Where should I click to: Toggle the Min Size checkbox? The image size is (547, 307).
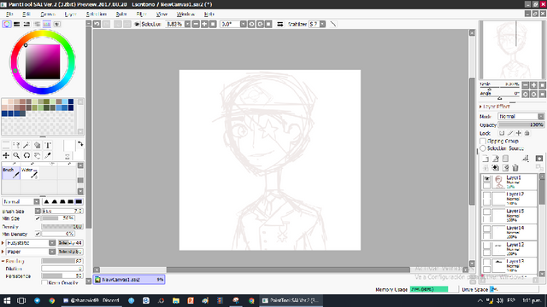click(x=38, y=218)
